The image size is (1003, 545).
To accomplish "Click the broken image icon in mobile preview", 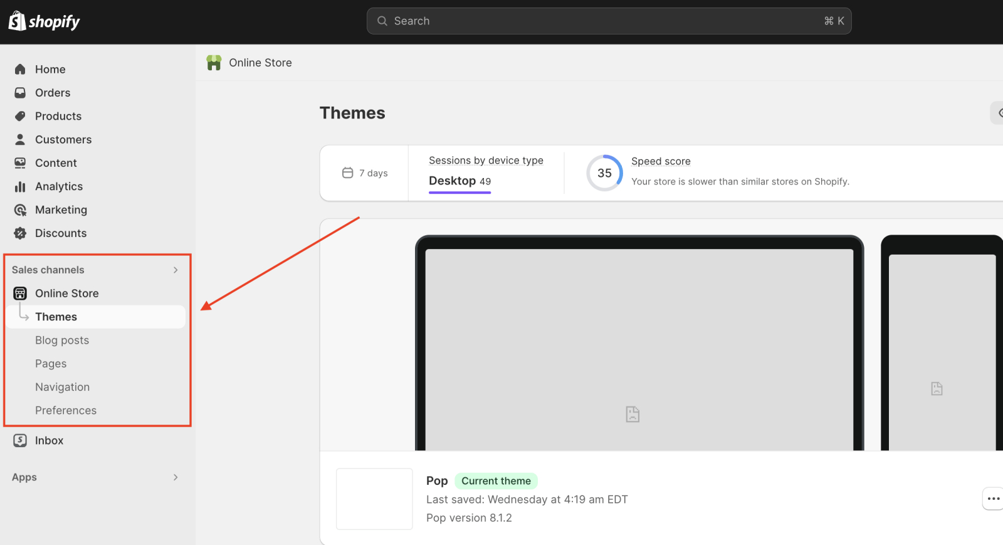I will 937,388.
